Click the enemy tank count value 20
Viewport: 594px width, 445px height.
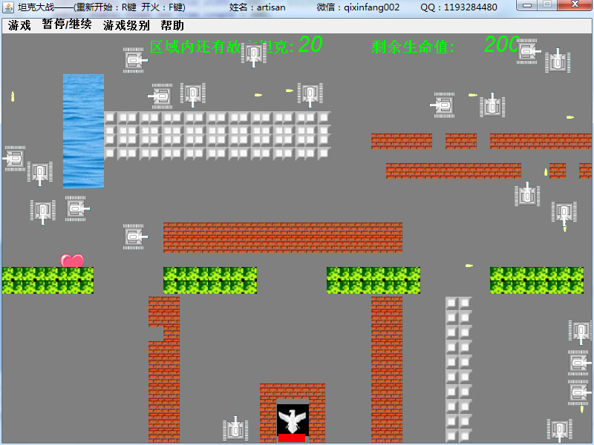point(310,44)
